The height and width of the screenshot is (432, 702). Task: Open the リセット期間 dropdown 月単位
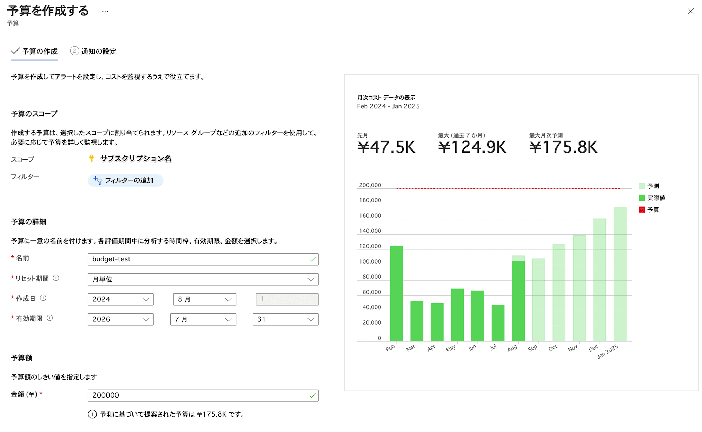[203, 279]
